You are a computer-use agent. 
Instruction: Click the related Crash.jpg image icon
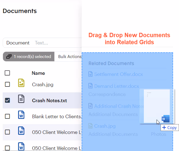pyautogui.click(x=91, y=126)
